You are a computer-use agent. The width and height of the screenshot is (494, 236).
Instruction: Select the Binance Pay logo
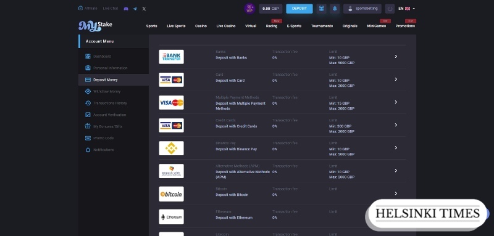172,148
